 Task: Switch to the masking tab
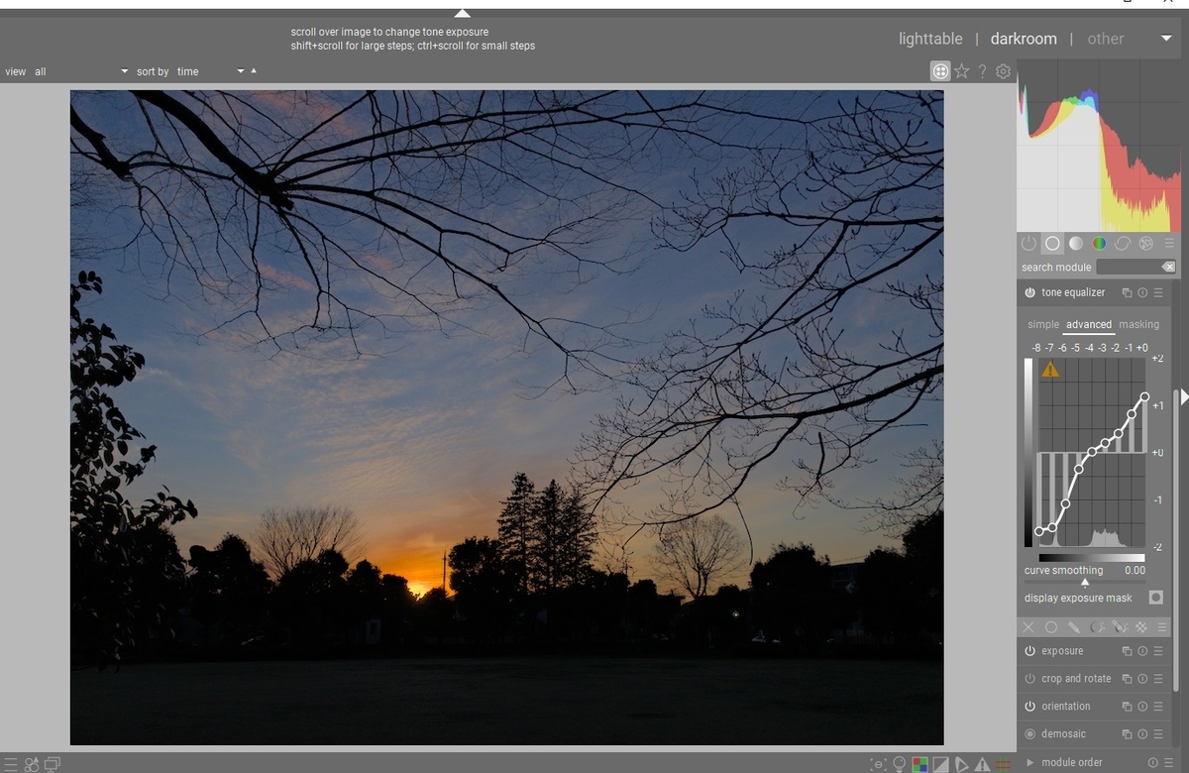(x=1138, y=324)
